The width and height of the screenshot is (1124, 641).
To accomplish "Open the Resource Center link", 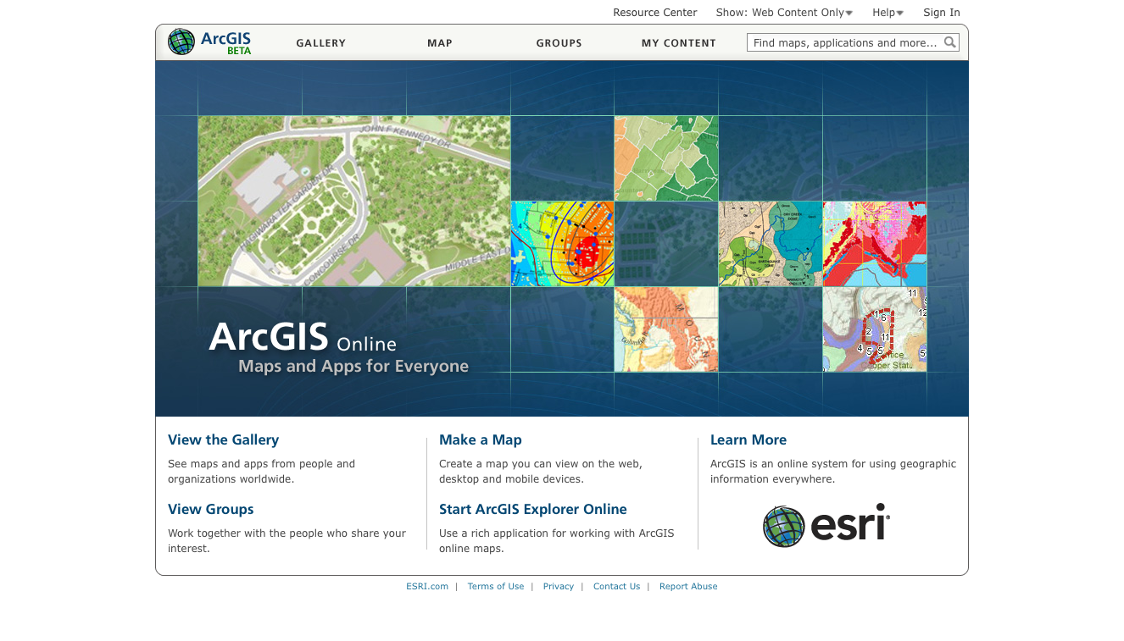I will tap(654, 13).
